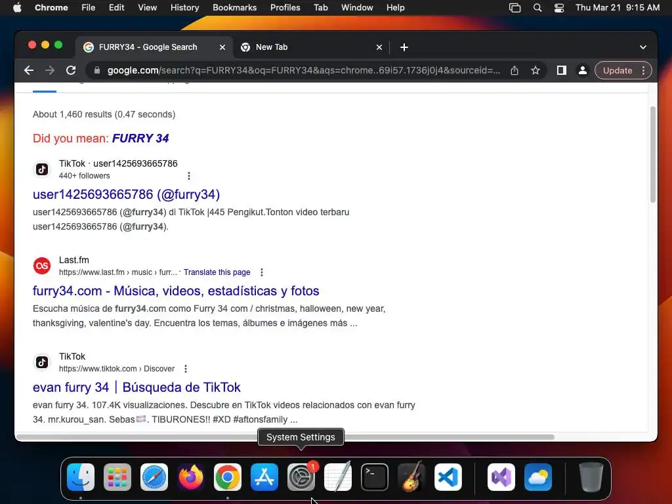Viewport: 672px width, 504px height.
Task: Open more options for Last.fm result
Action: coord(262,272)
